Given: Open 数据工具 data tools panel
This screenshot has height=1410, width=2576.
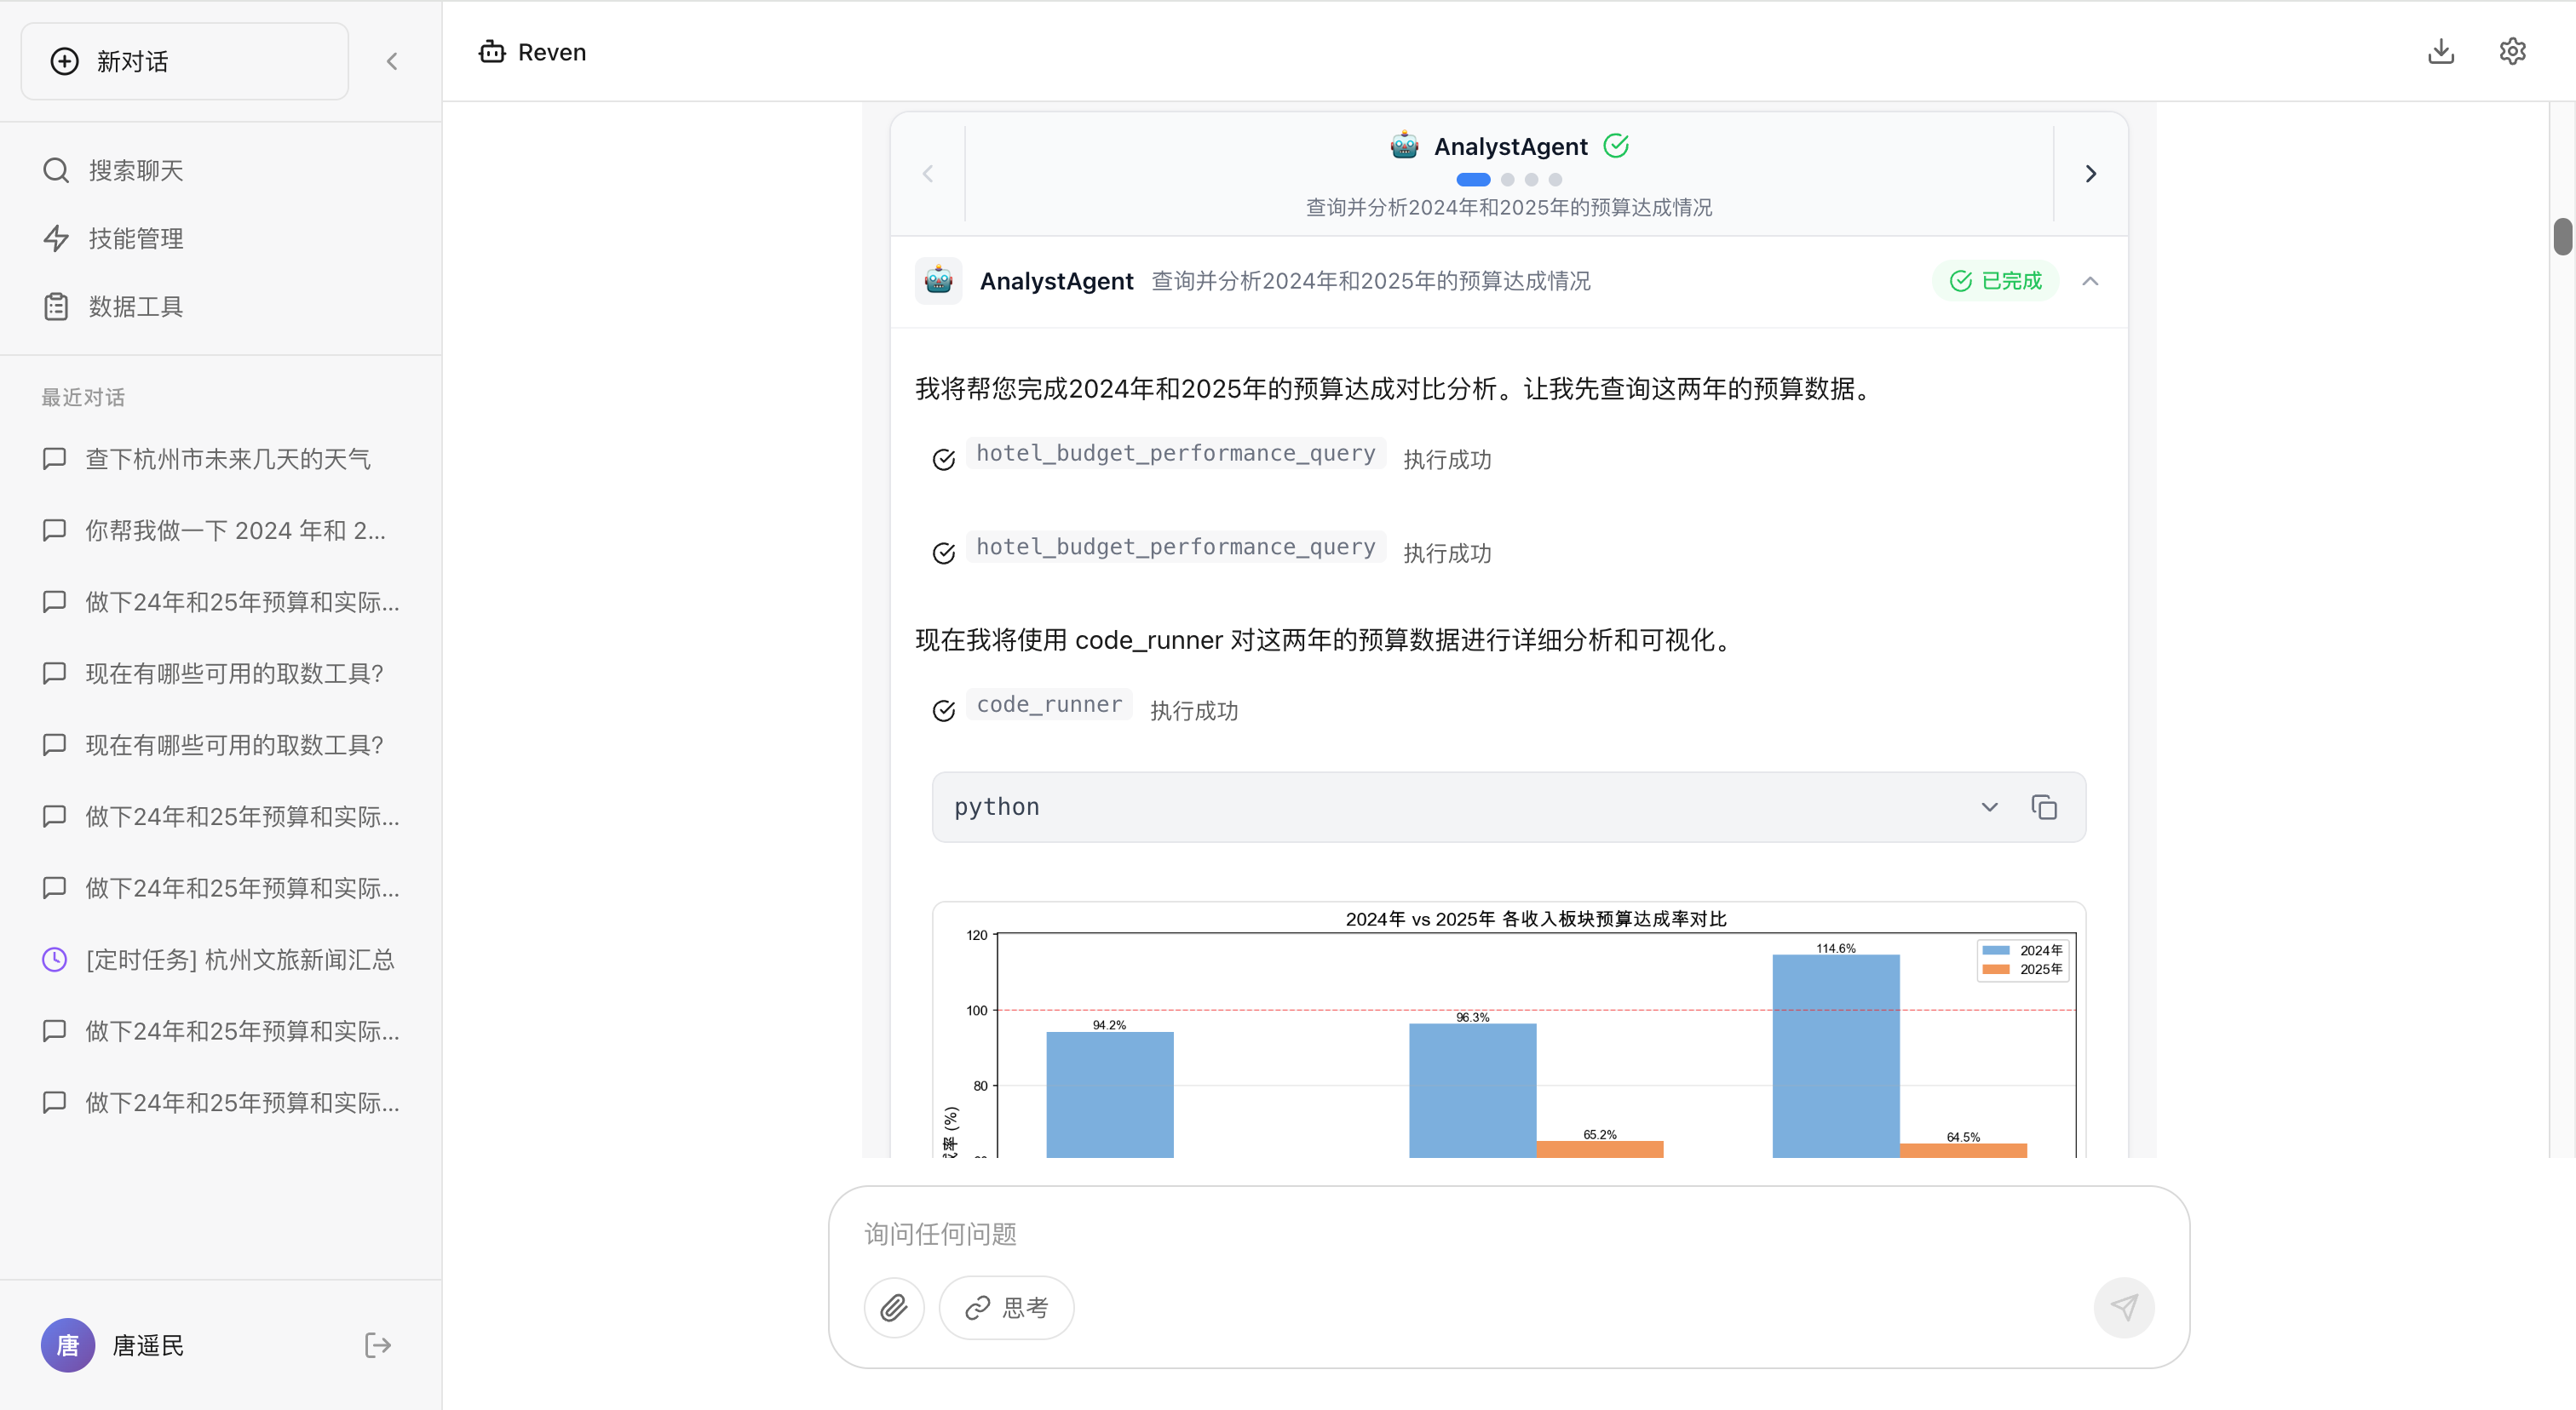Looking at the screenshot, I should 135,306.
